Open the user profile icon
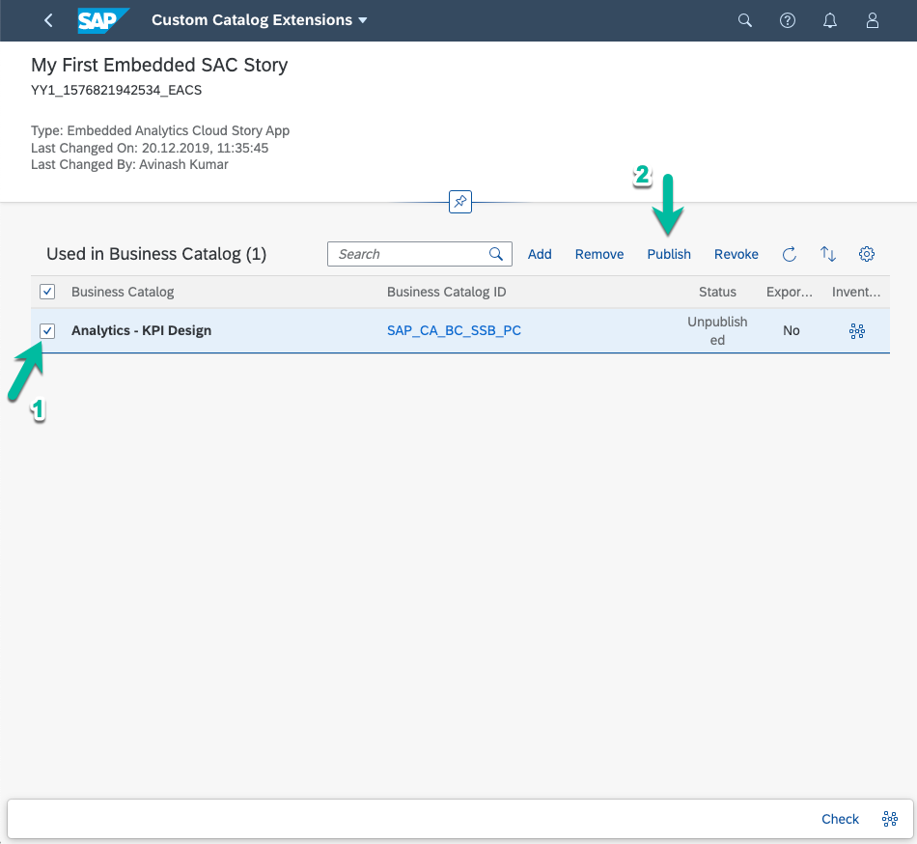This screenshot has height=844, width=917. tap(873, 20)
